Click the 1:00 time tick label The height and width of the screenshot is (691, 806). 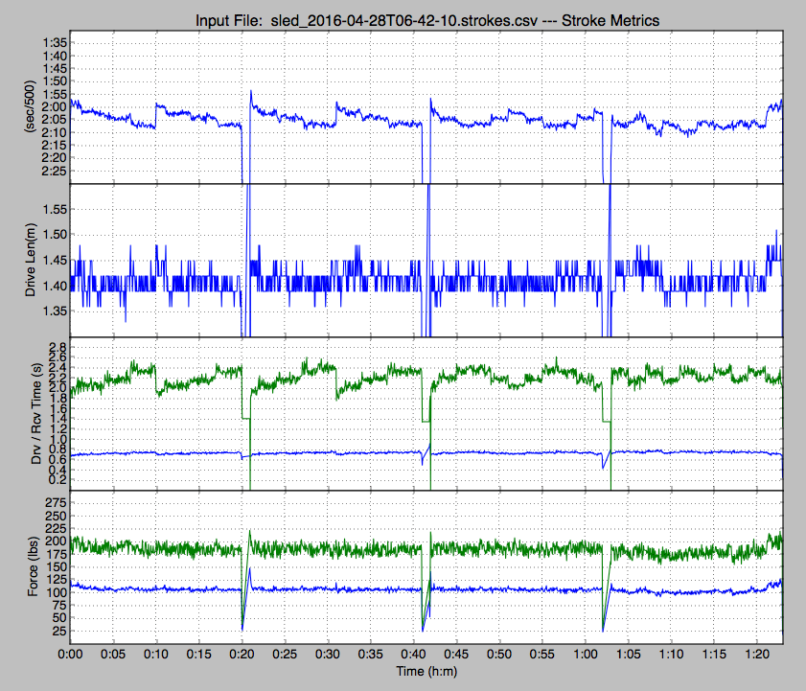coord(585,655)
